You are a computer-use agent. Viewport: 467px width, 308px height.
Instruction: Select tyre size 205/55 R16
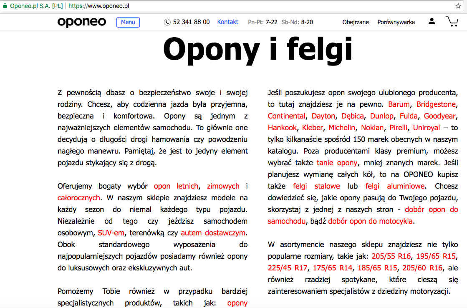coord(391,256)
